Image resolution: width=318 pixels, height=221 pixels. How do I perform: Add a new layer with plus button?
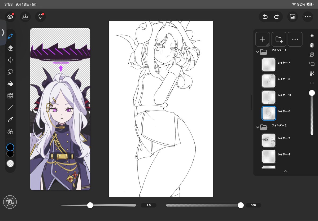point(263,39)
